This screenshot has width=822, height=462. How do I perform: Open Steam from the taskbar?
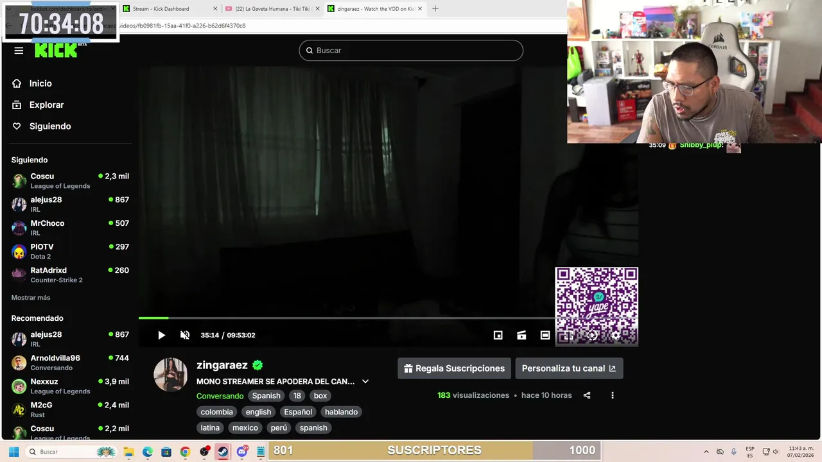pos(223,452)
